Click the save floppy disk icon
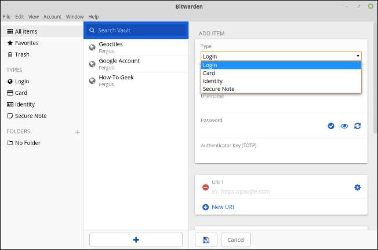378x250 pixels. [205, 240]
